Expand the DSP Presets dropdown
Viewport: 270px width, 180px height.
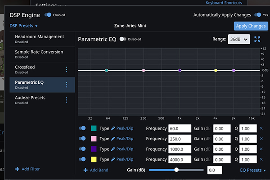(23, 26)
